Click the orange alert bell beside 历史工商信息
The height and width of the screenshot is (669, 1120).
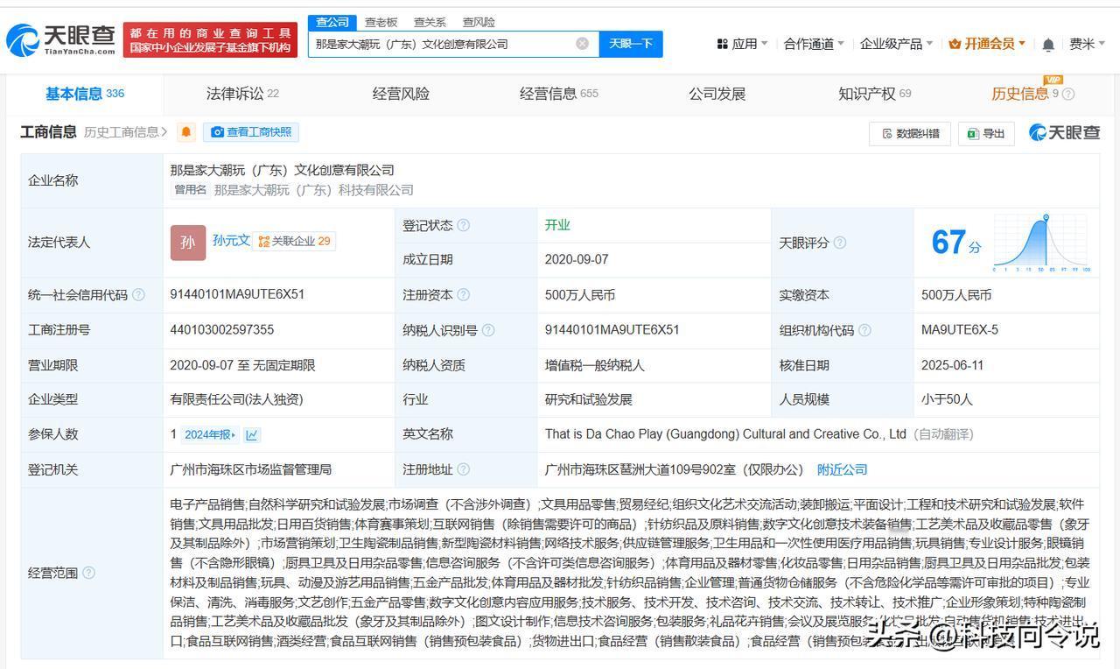[x=186, y=132]
